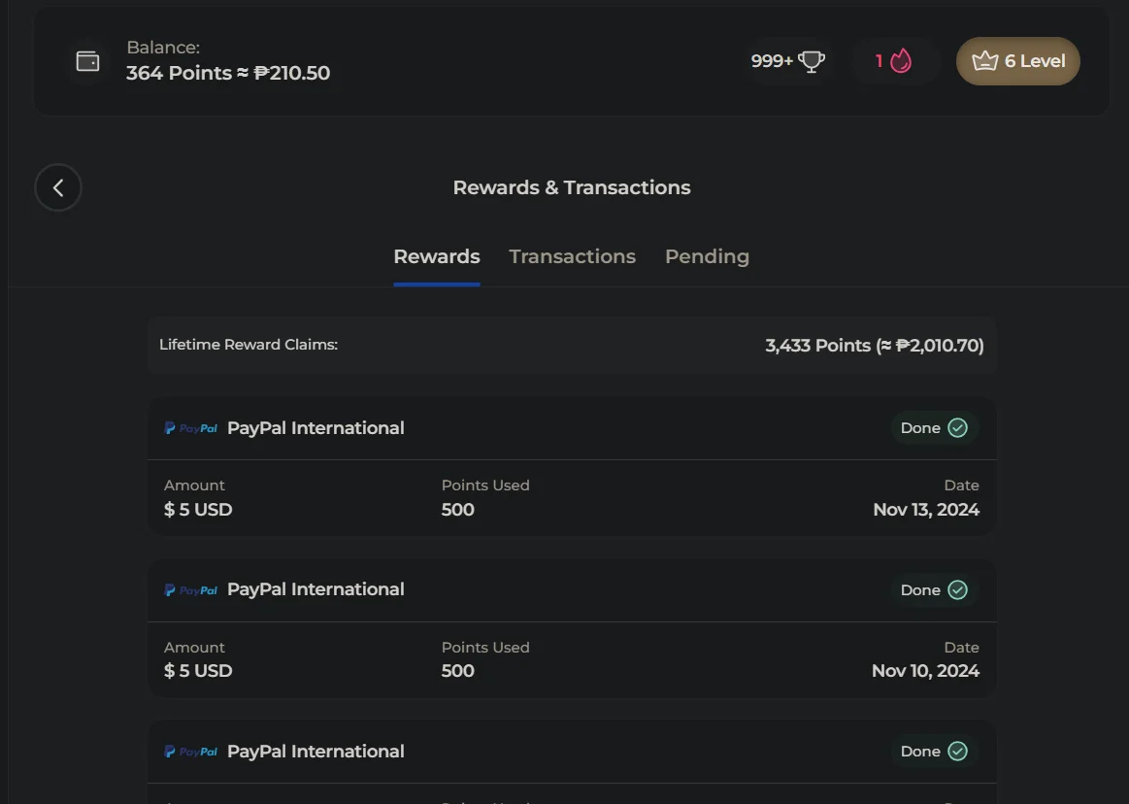Click the Lifetime Reward Claims label
Image resolution: width=1129 pixels, height=804 pixels.
click(x=249, y=345)
